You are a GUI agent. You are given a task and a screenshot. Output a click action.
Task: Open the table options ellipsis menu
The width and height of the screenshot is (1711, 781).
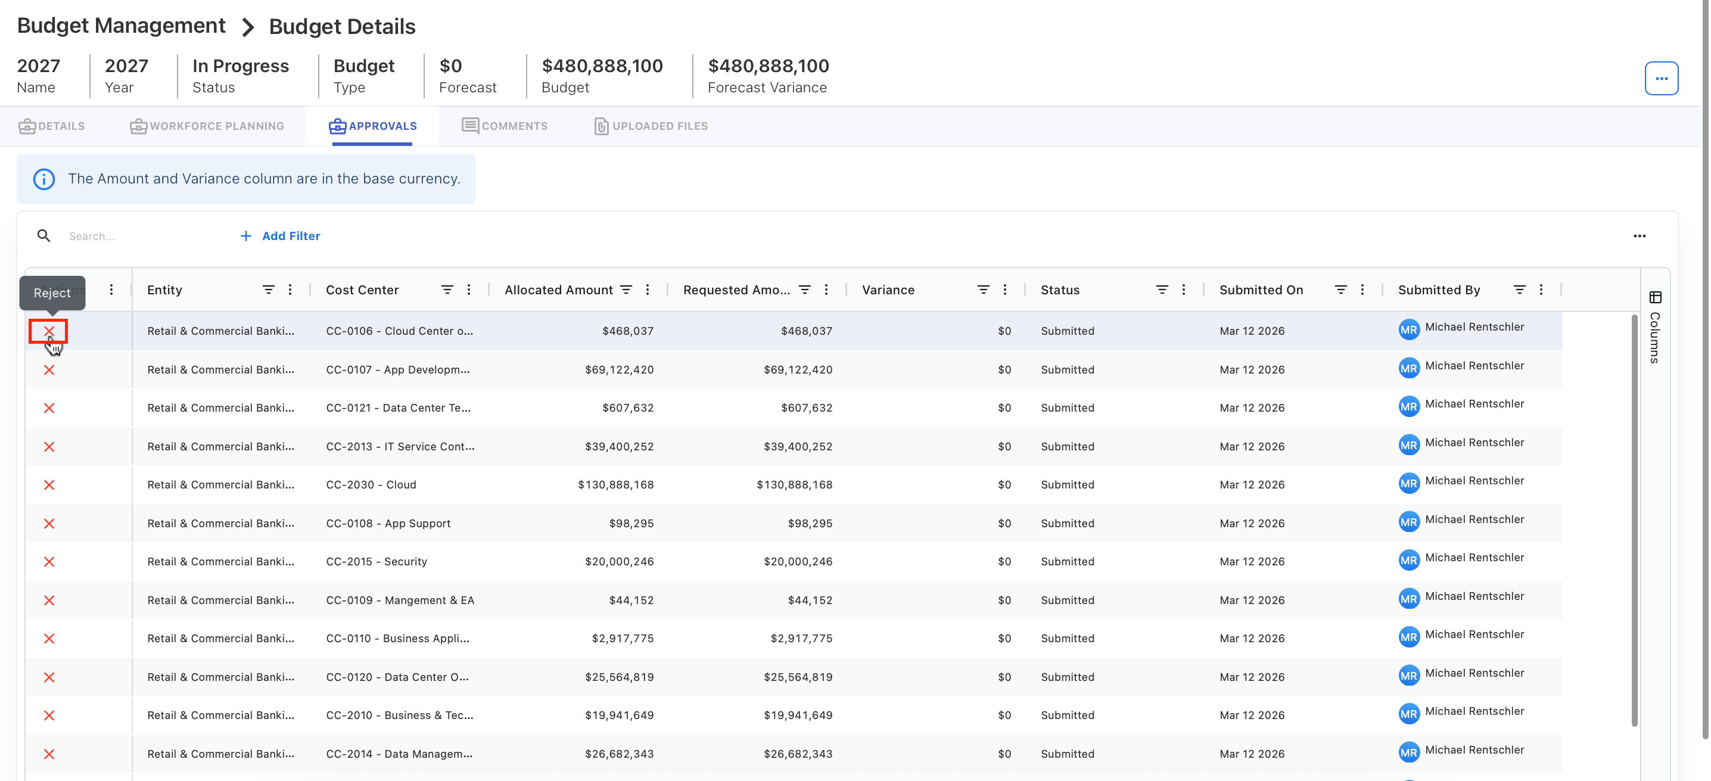tap(1640, 236)
